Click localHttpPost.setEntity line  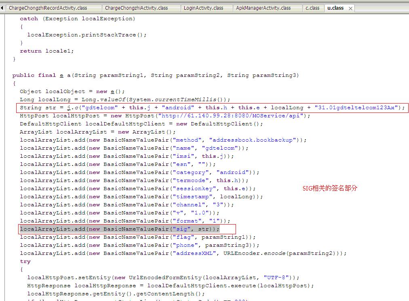[163, 278]
